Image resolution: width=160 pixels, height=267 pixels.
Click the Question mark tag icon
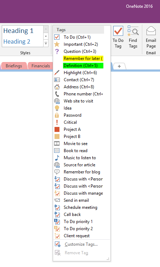tap(57, 51)
